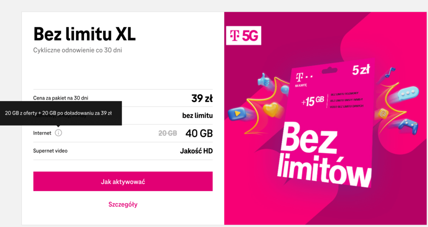This screenshot has height=227, width=428.
Task: Click the thumbs-up like icon
Action: (x=263, y=80)
